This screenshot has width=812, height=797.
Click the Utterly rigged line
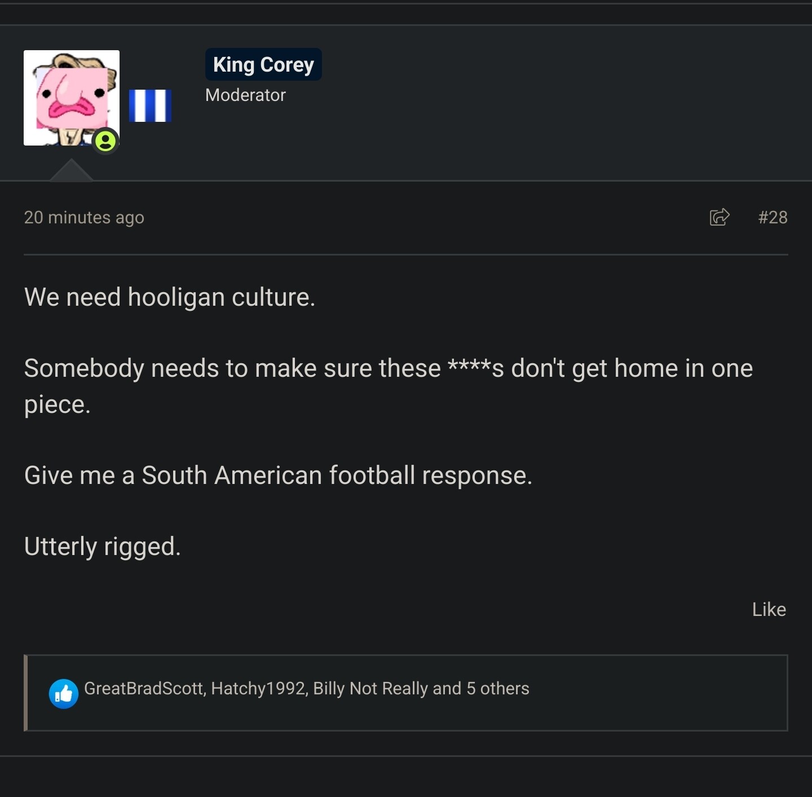point(103,547)
